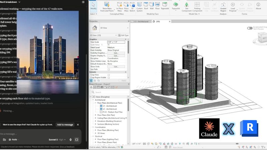Click the Properties panel vertical scrollbar
This screenshot has width=267, height=150.
point(128,47)
